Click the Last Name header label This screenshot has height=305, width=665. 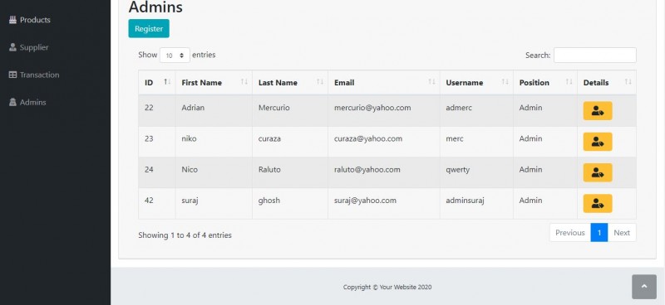278,83
